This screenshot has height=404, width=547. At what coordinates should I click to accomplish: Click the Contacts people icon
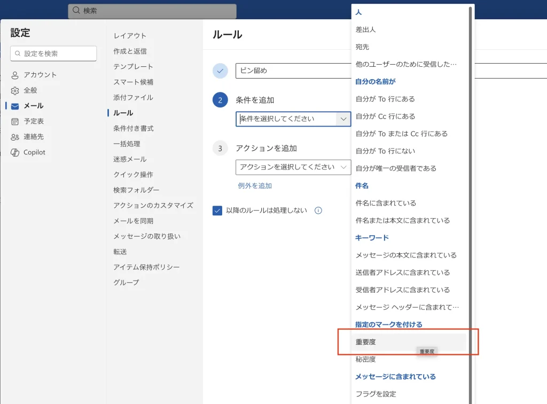(x=15, y=137)
